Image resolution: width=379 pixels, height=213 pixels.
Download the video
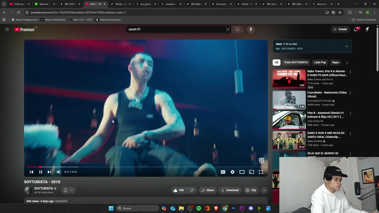pyautogui.click(x=230, y=190)
